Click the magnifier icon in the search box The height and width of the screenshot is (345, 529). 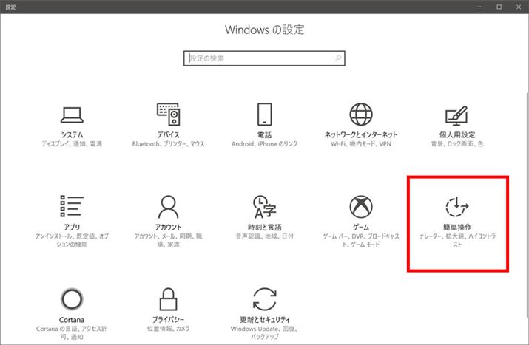(337, 58)
